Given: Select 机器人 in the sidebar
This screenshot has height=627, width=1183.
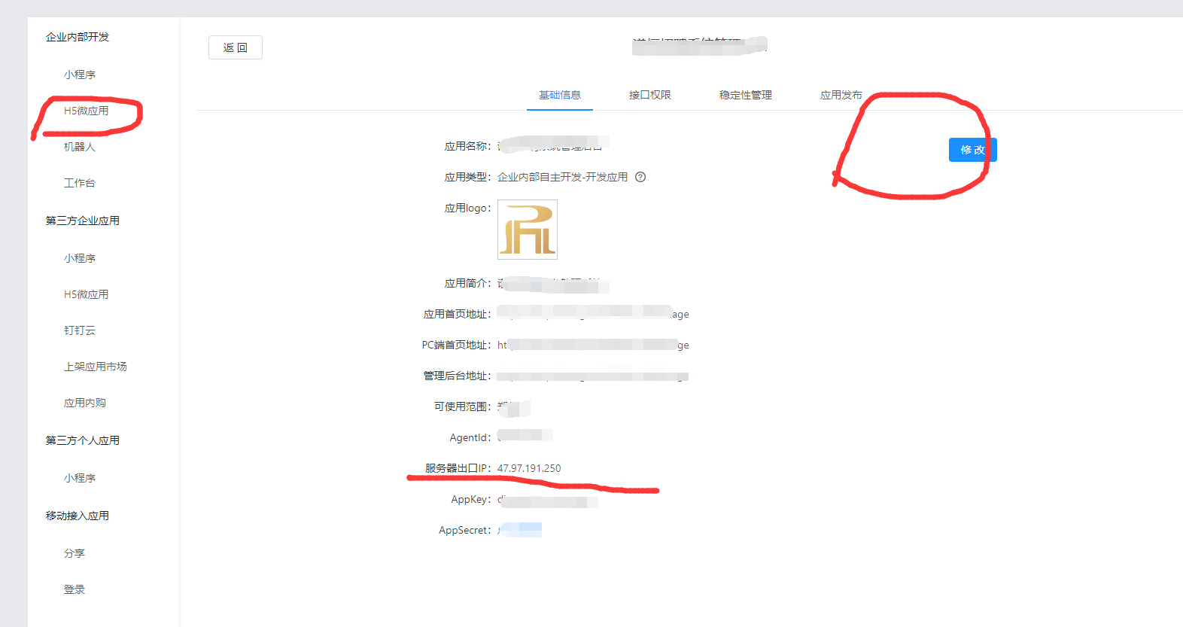Looking at the screenshot, I should point(79,147).
